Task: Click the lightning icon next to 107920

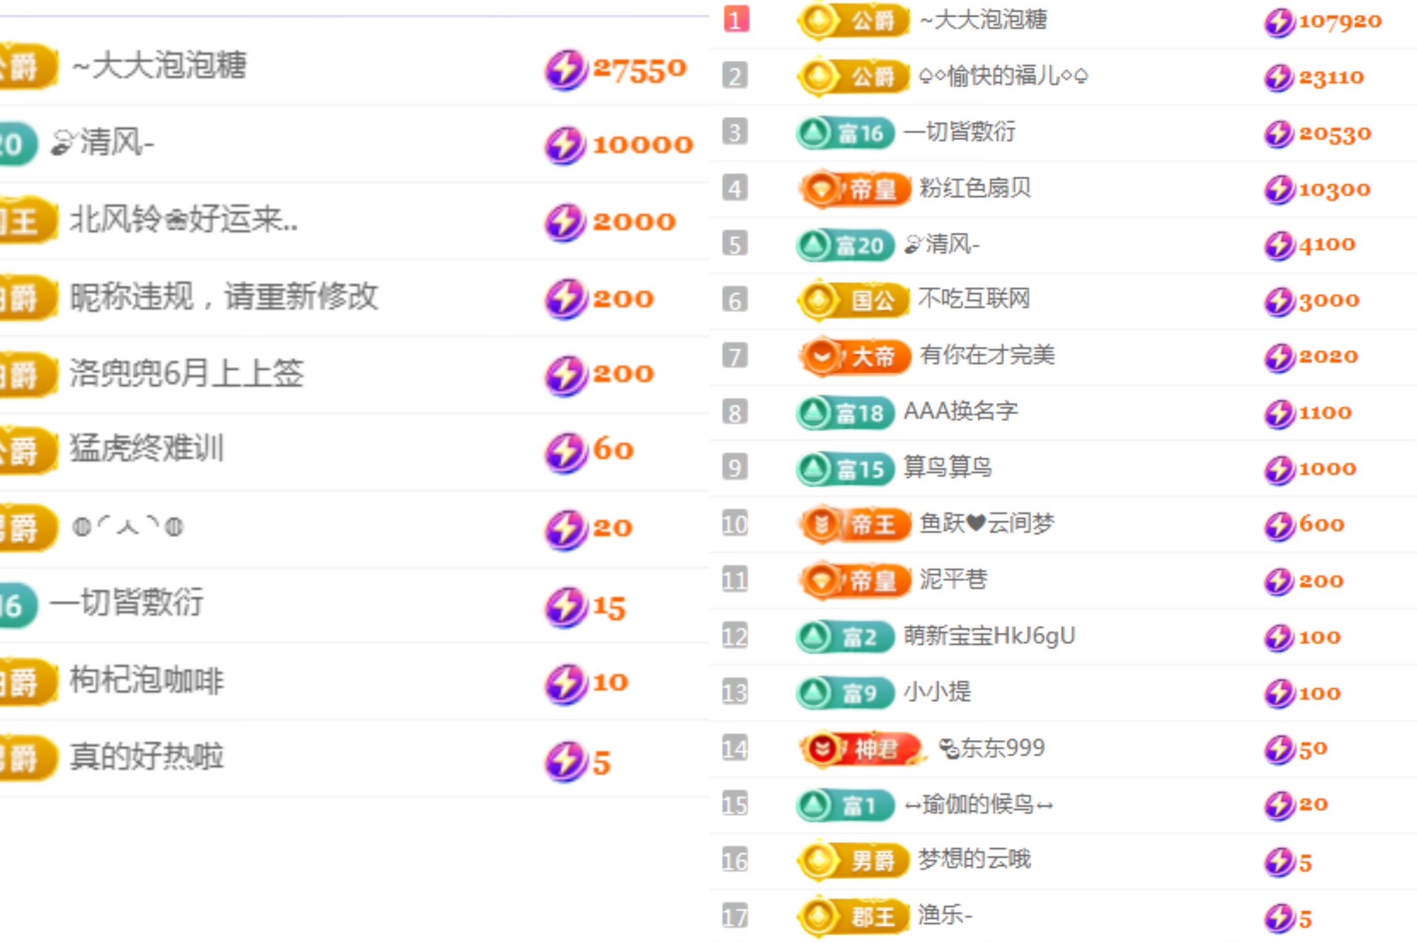Action: [x=1279, y=22]
